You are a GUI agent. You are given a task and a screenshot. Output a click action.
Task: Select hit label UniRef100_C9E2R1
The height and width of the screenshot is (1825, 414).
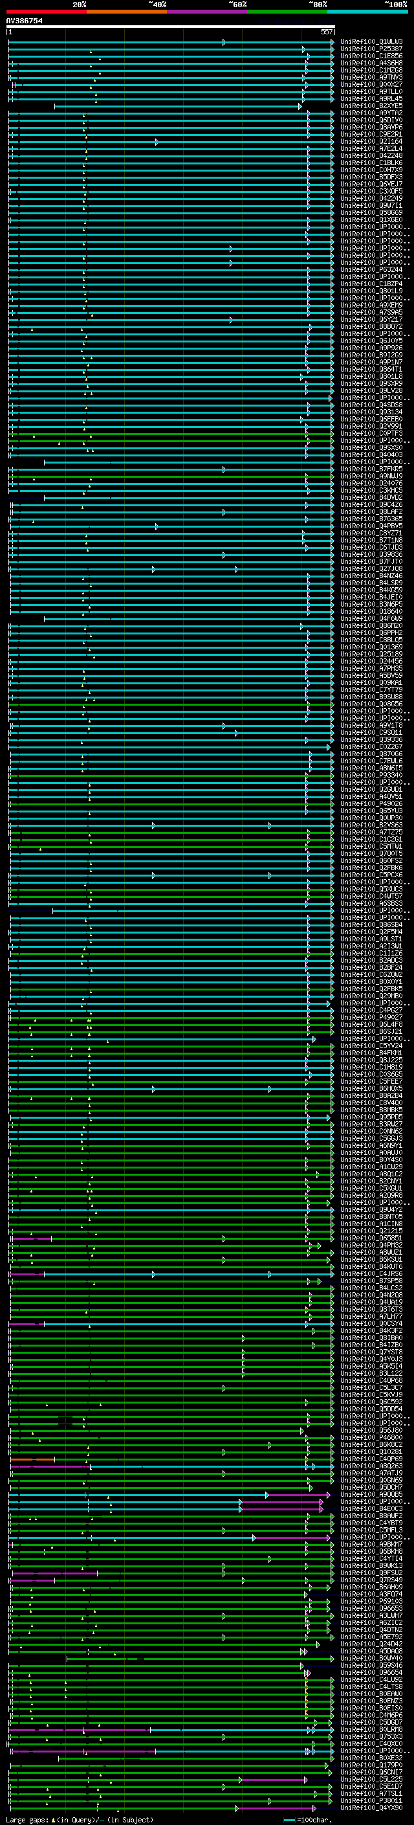(x=371, y=134)
